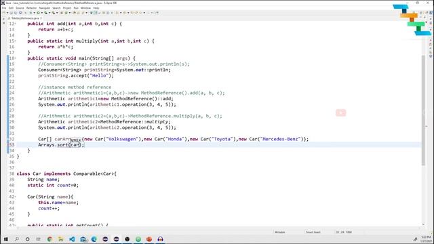Open the External Tools dropdown arrow
The image size is (434, 244).
[x=57, y=13]
